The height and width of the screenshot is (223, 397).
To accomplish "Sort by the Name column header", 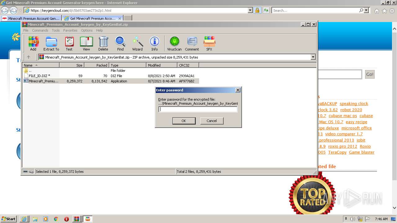I will tap(41, 65).
